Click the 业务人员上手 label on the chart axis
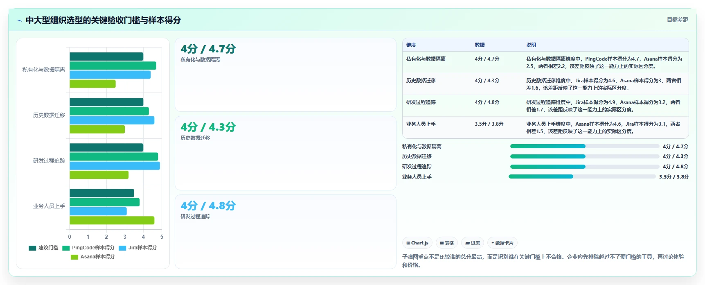 (x=49, y=206)
